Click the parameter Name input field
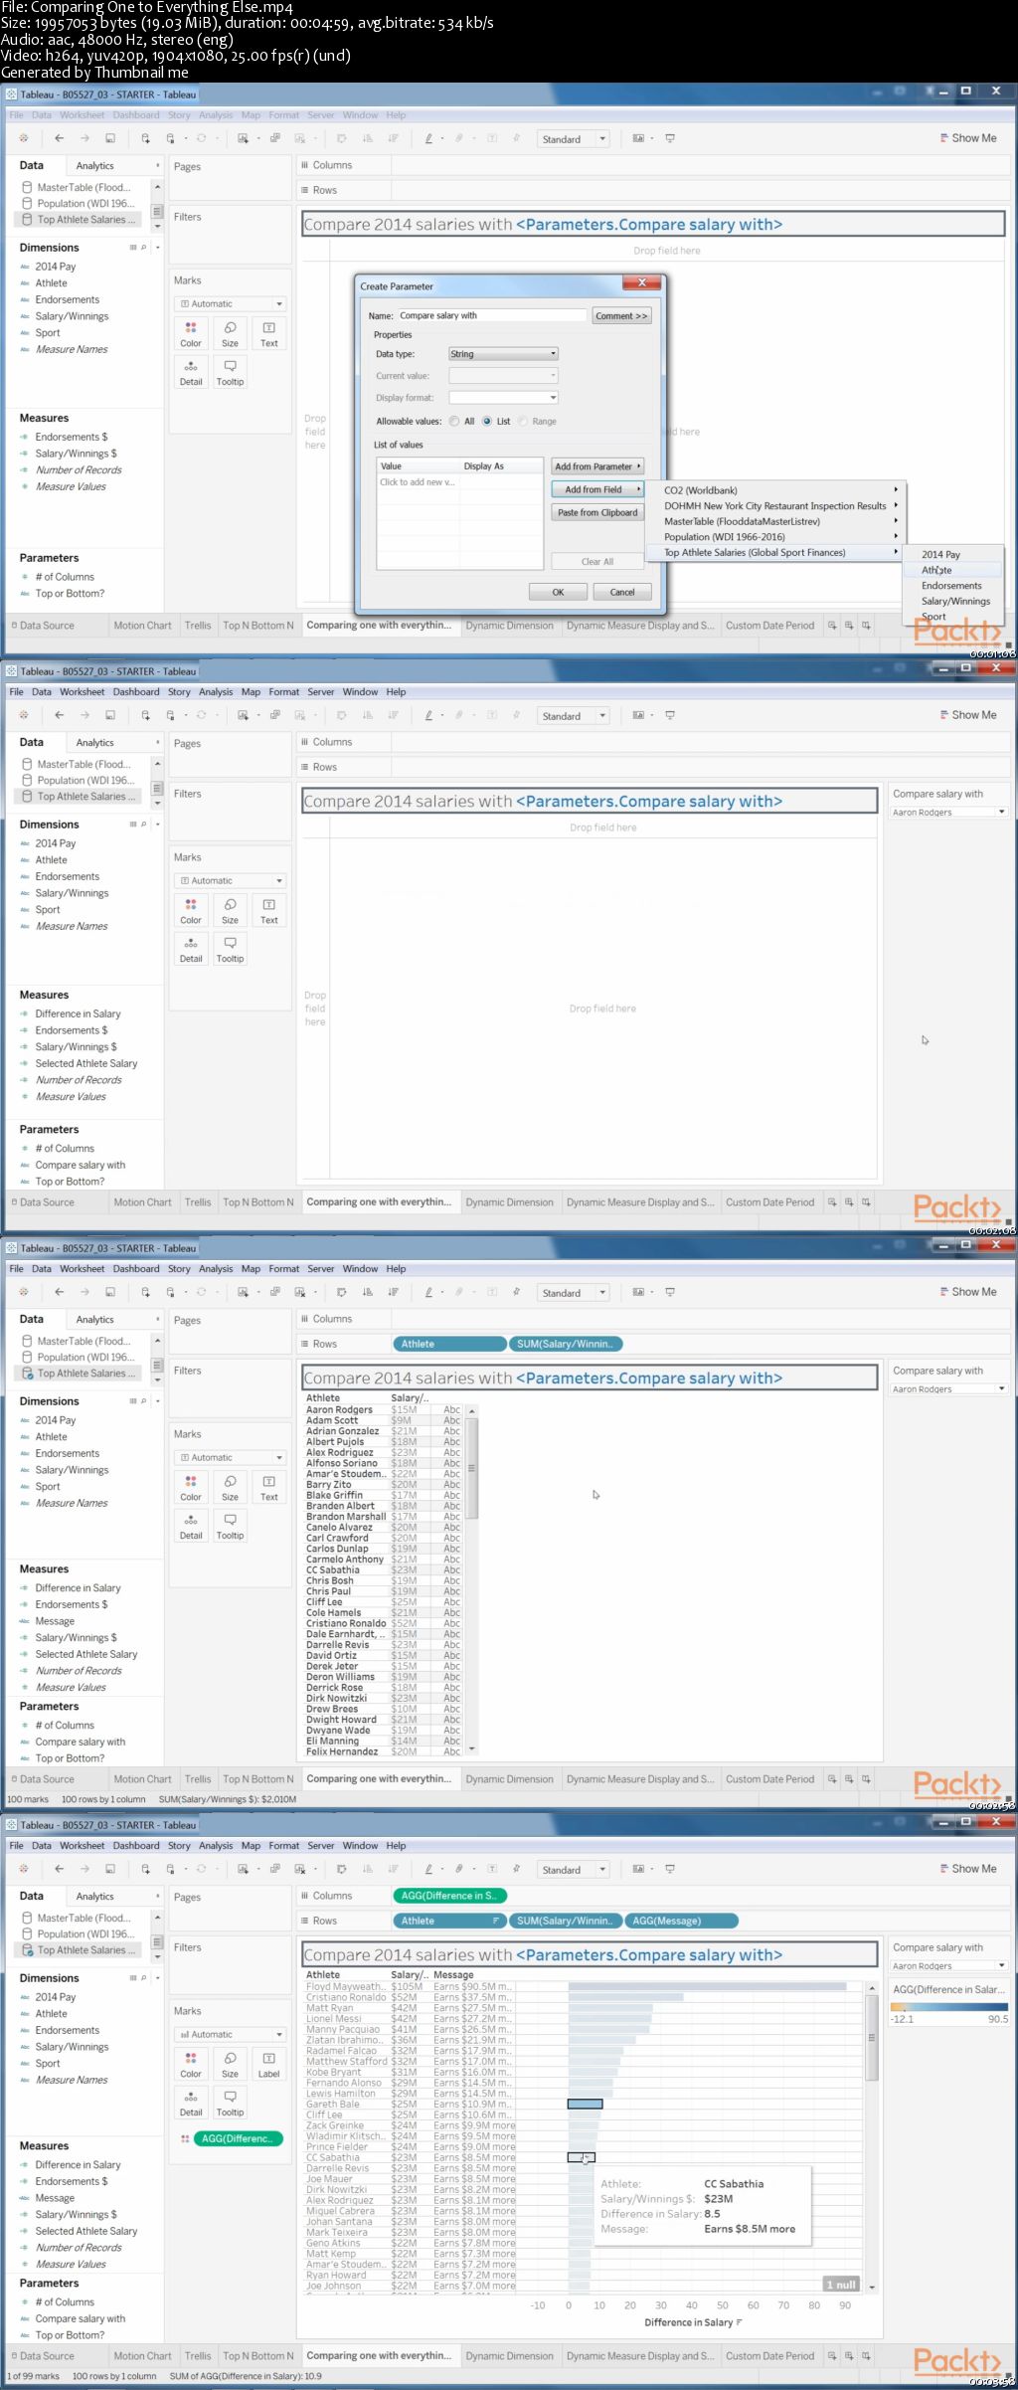This screenshot has width=1018, height=2390. (491, 315)
